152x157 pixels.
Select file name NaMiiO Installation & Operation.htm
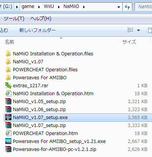point(53,94)
